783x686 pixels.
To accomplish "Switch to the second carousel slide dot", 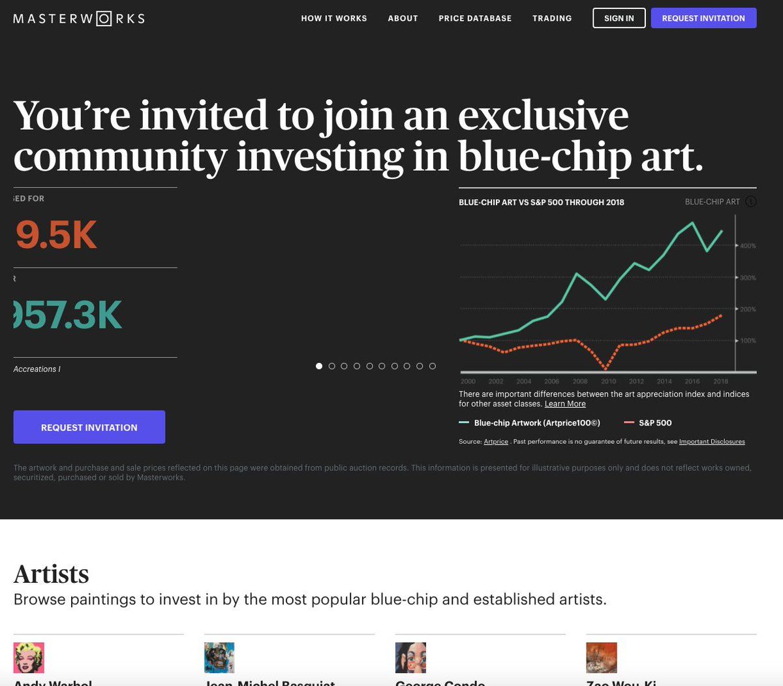I will click(331, 366).
